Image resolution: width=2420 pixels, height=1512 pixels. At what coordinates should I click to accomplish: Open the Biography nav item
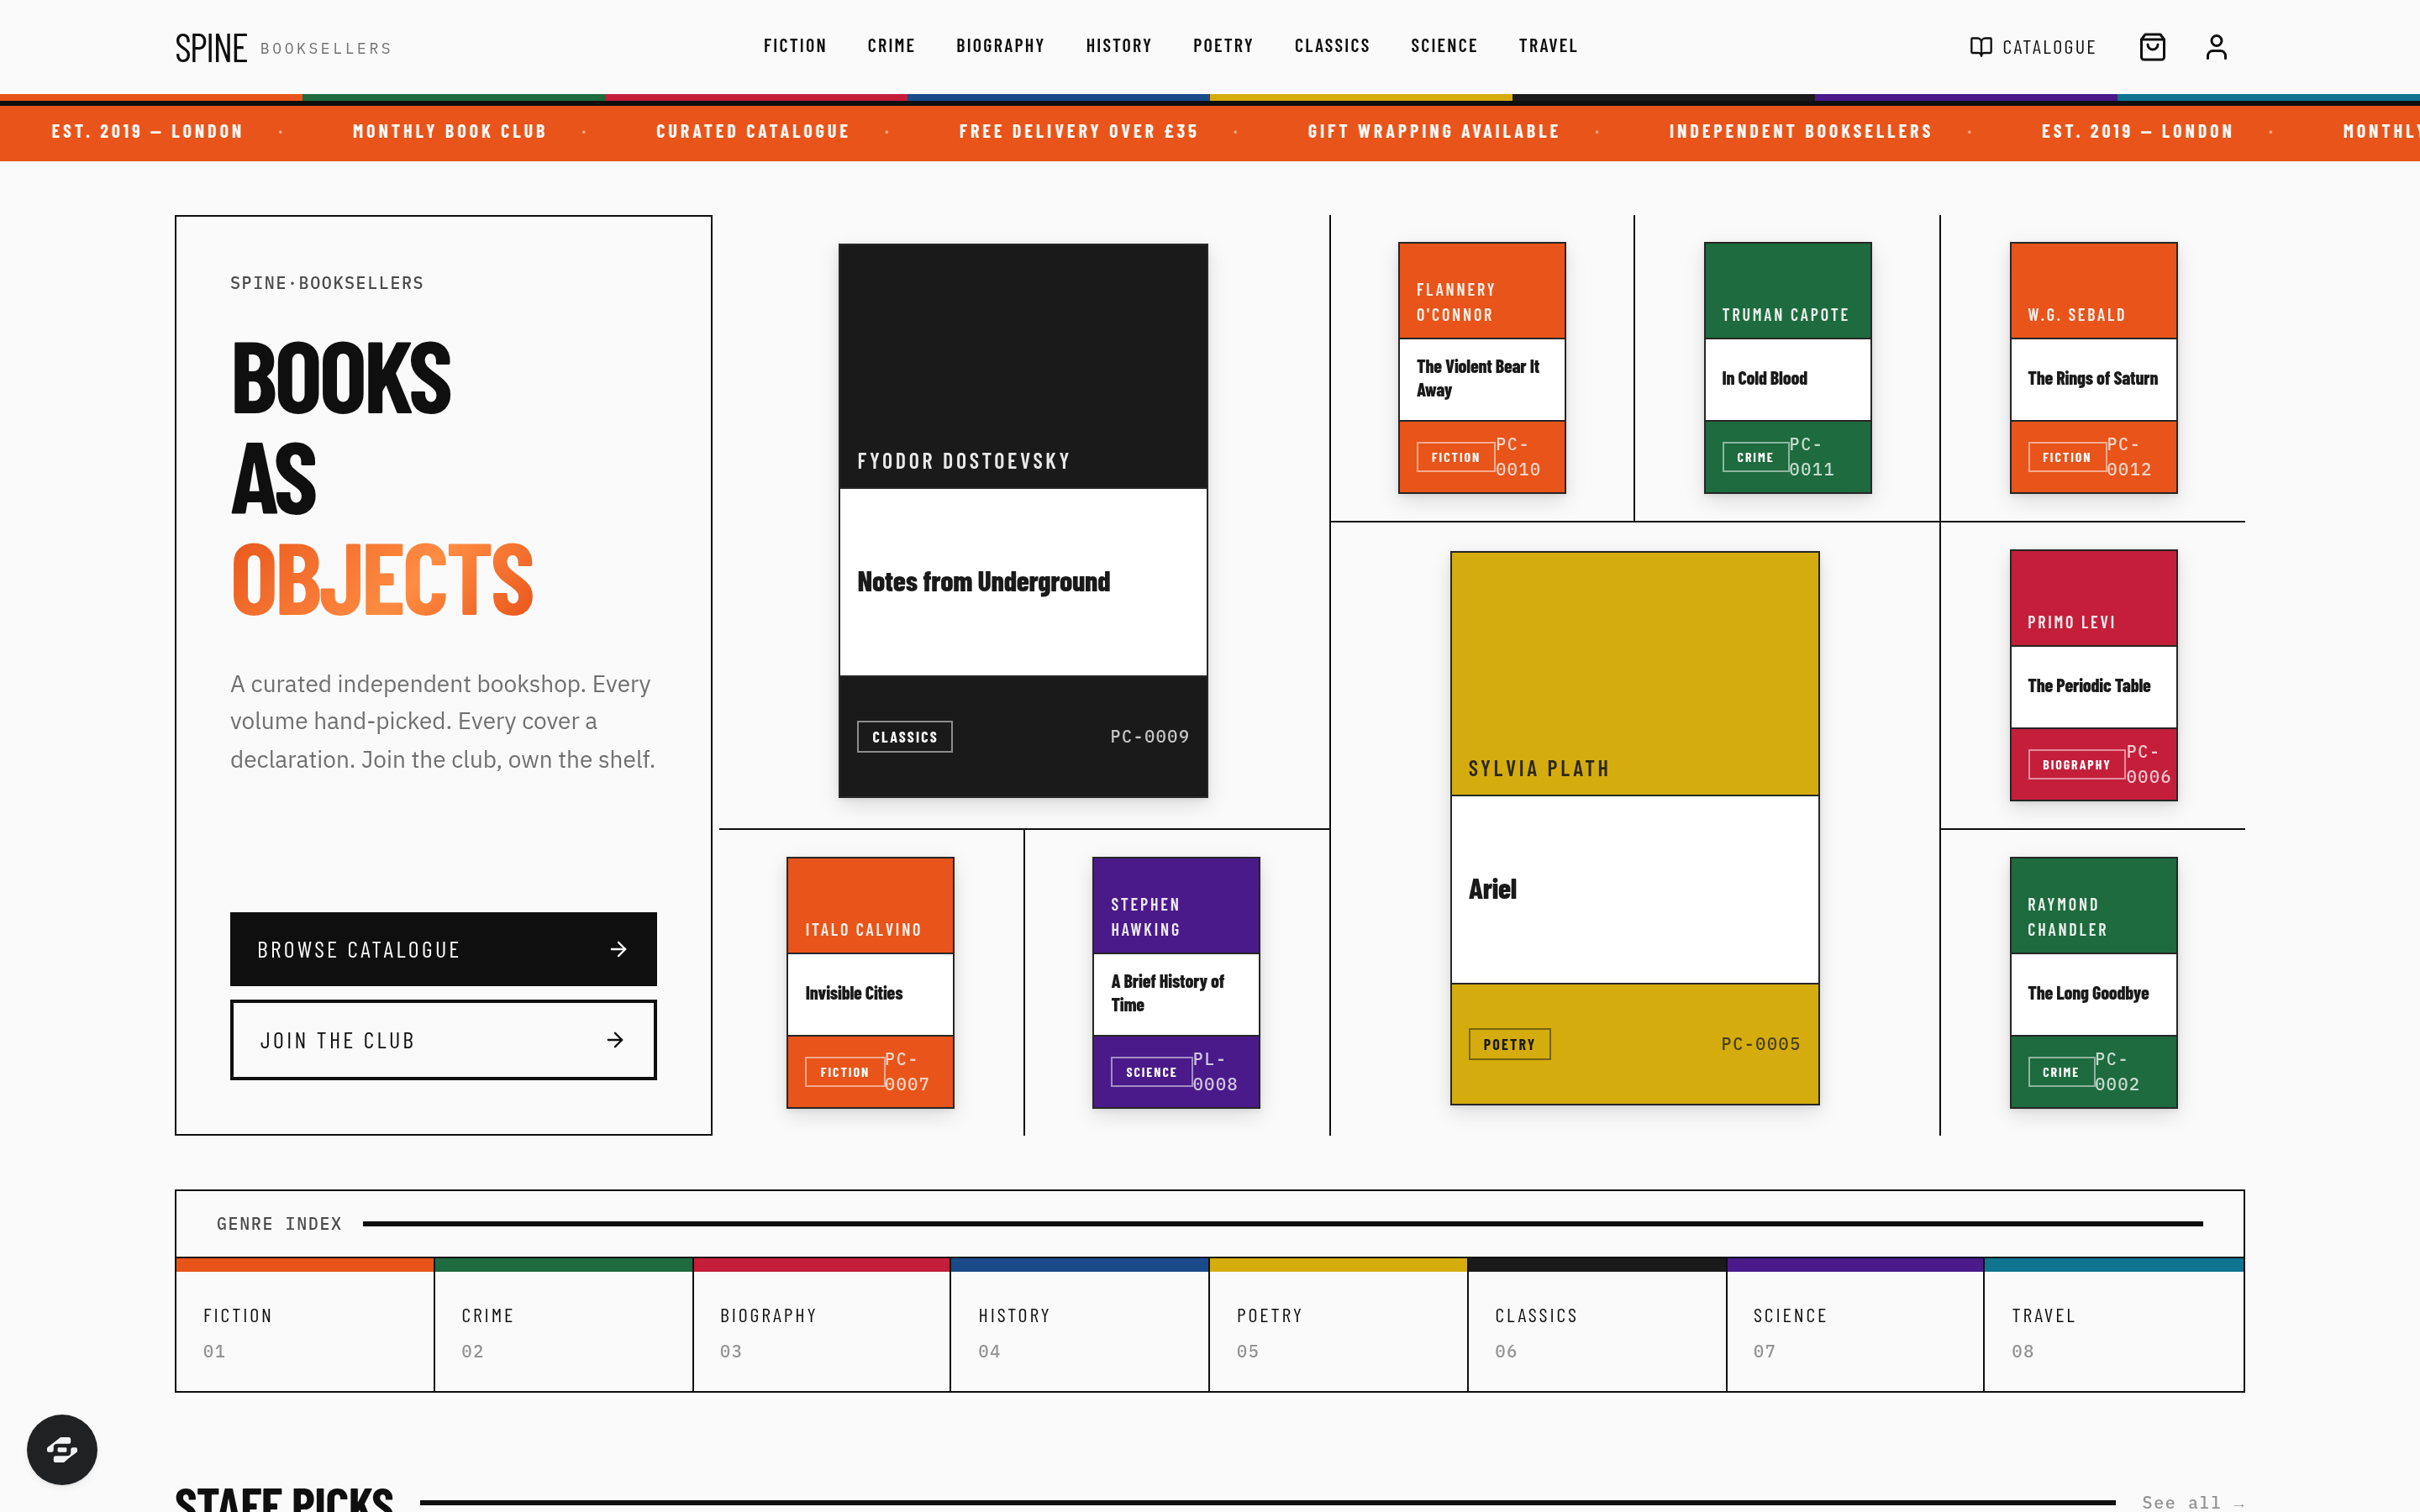pos(1000,46)
